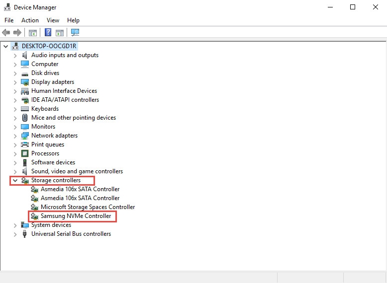Image resolution: width=387 pixels, height=283 pixels.
Task: Click the Scan for hardware changes icon
Action: click(x=75, y=32)
